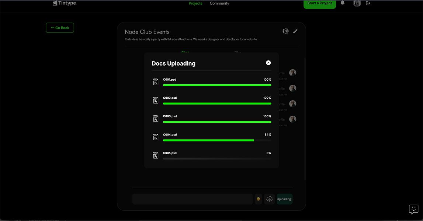423x221 pixels.
Task: Close the Docs Uploading dialog
Action: [x=268, y=63]
